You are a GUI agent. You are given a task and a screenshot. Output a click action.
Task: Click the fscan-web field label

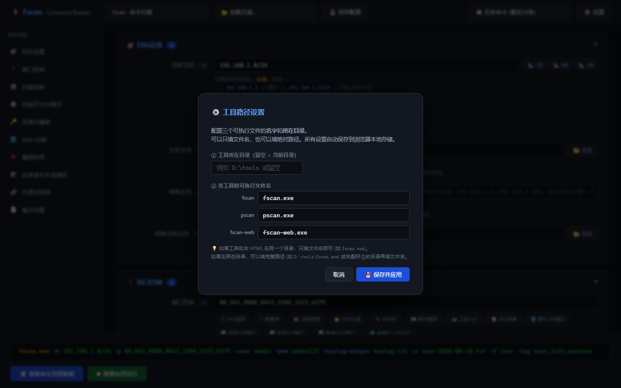point(242,232)
